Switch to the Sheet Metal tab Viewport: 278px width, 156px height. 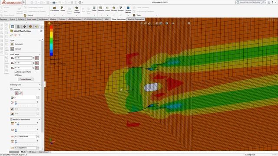click(32, 19)
